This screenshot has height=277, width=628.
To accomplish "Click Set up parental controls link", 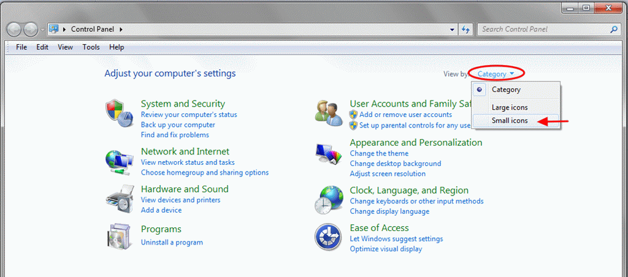I will (x=415, y=125).
